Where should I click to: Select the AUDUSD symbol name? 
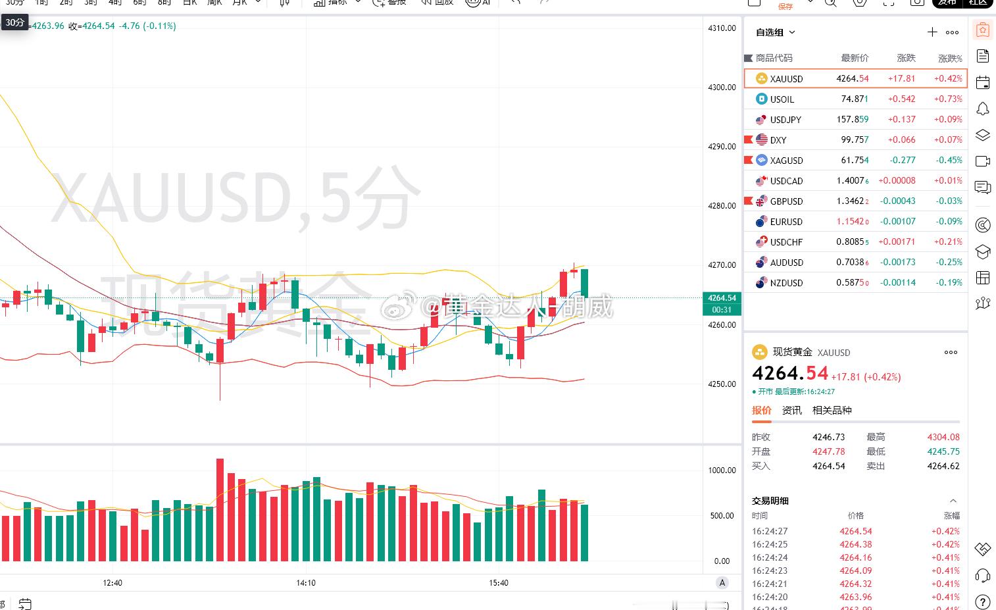787,263
